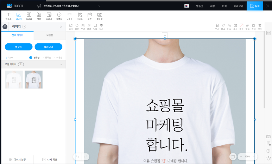This screenshot has height=164, width=272.
Task: Click the megaphone announcement icon
Action: pos(39,6)
